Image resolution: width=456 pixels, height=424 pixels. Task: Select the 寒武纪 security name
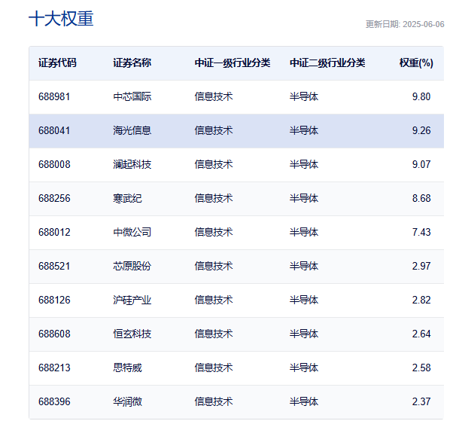128,199
